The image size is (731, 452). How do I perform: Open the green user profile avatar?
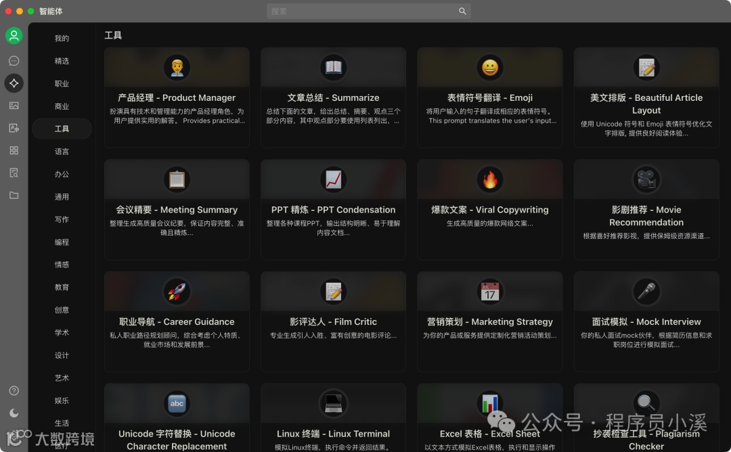(14, 35)
